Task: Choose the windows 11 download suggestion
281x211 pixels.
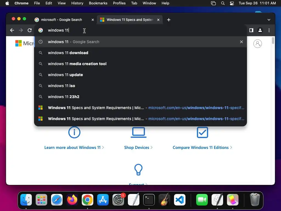Action: [x=140, y=53]
